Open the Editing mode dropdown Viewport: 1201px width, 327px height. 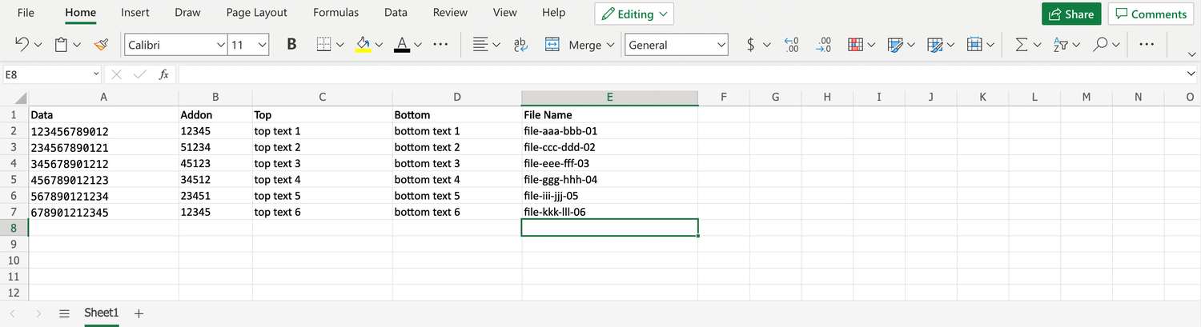tap(634, 14)
